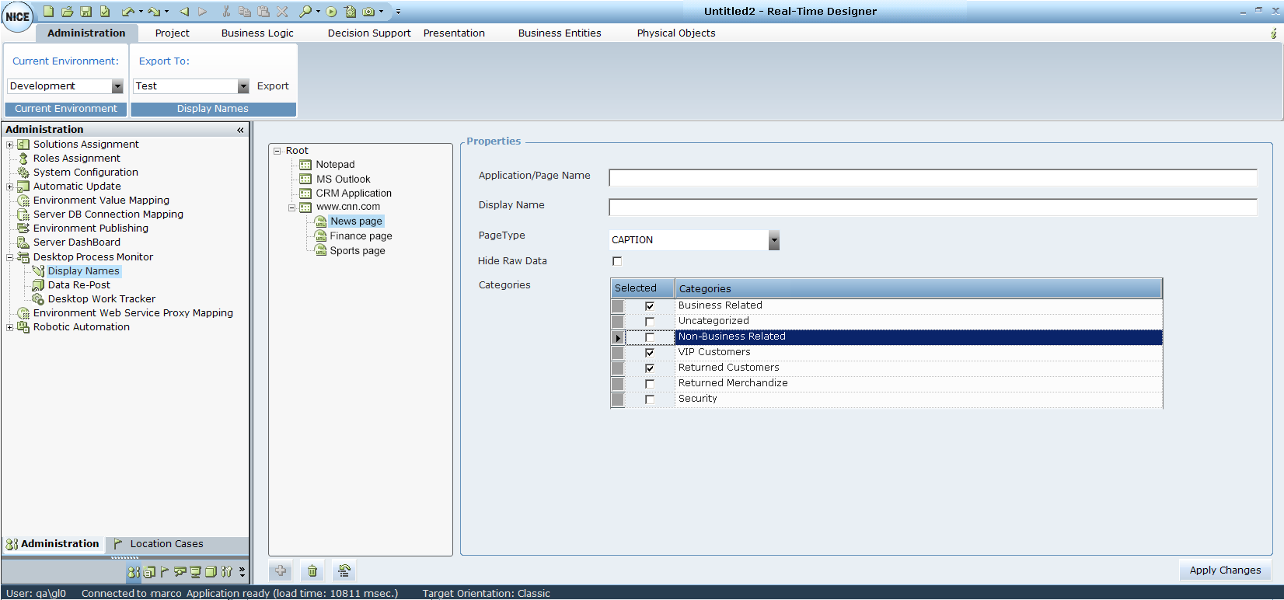Click the plus add icon below tree

(x=281, y=571)
